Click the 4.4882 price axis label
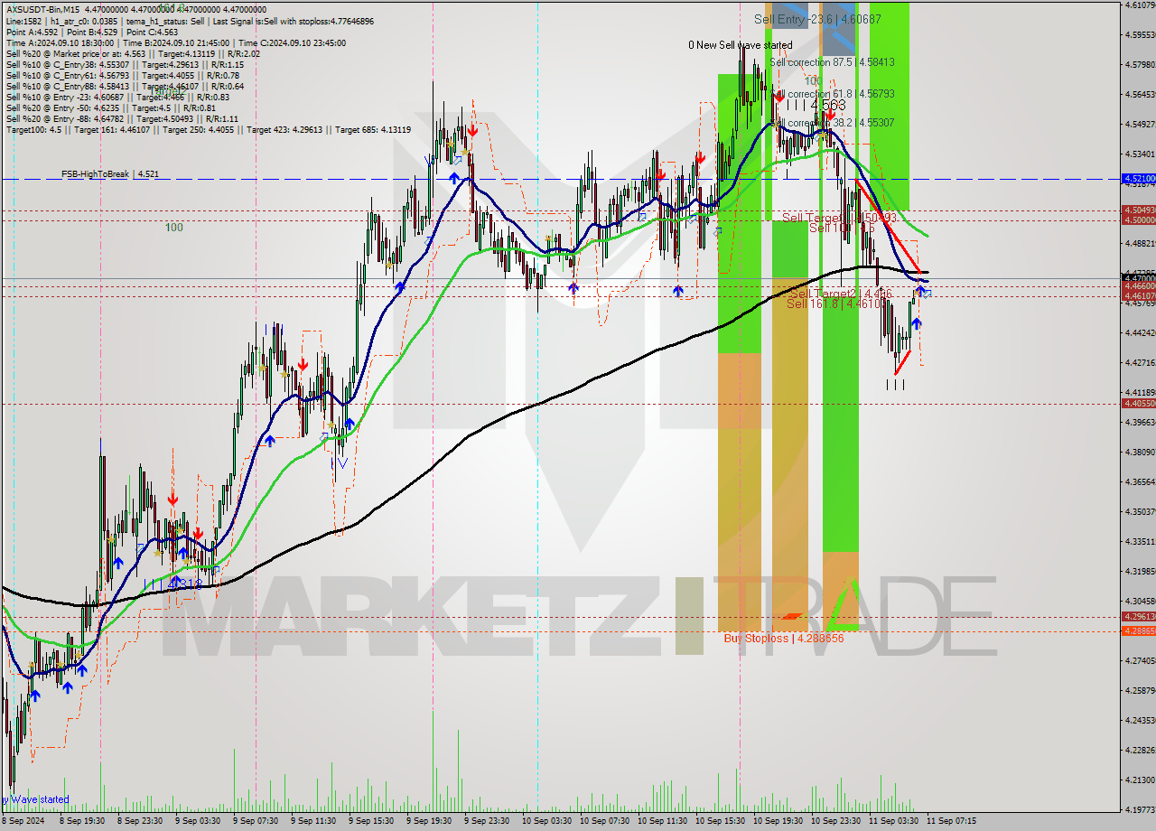Image resolution: width=1156 pixels, height=831 pixels. coord(1140,243)
